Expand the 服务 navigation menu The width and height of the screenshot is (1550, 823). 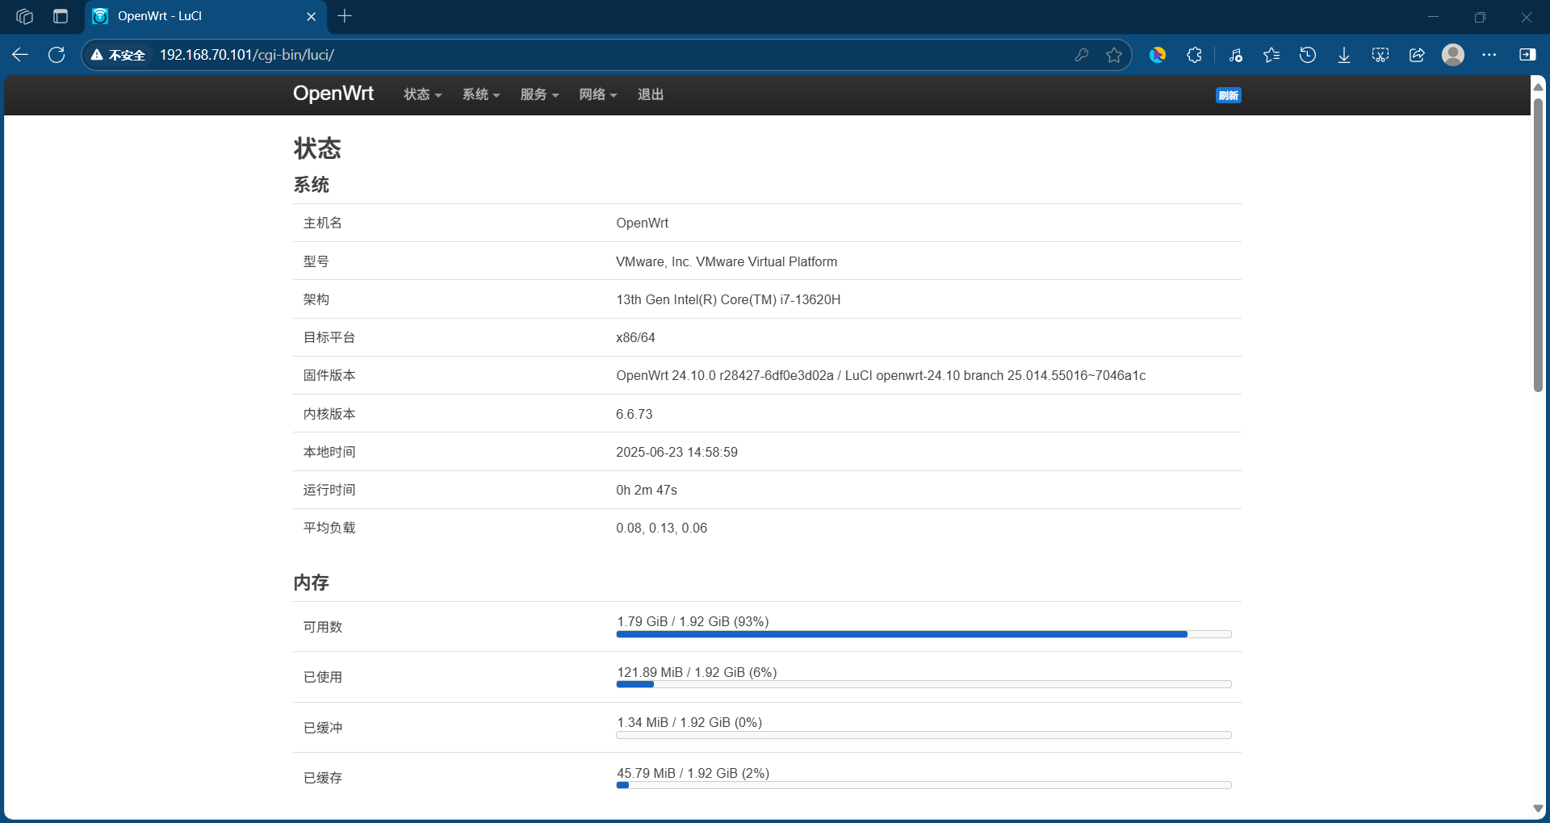[539, 94]
